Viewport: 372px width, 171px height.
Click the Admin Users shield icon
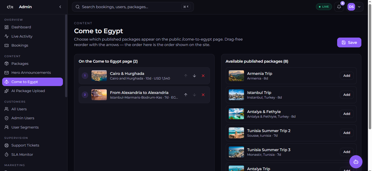(x=7, y=118)
